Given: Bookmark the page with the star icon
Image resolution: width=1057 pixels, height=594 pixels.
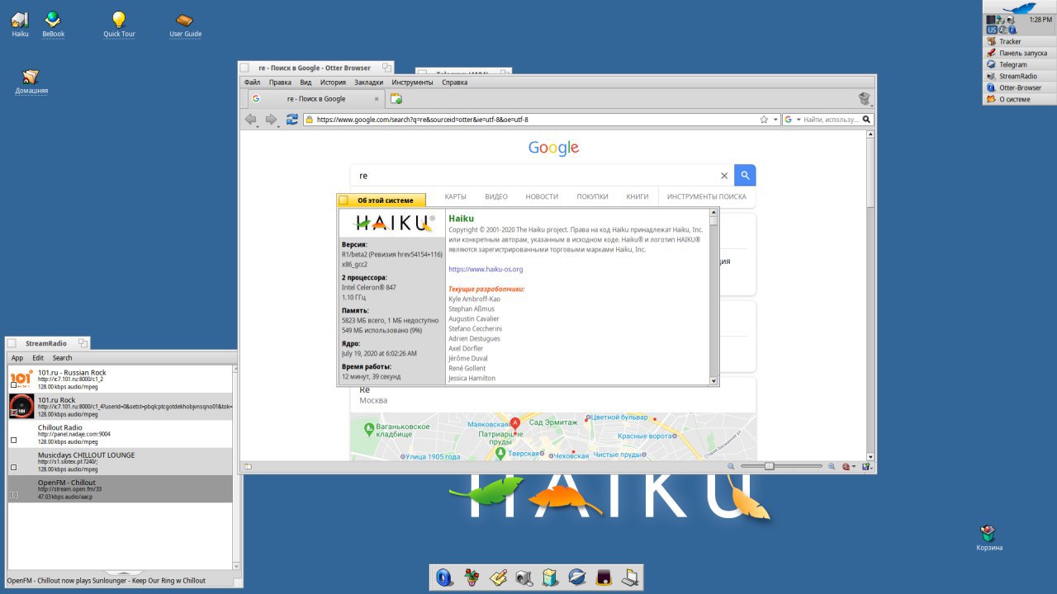Looking at the screenshot, I should [764, 120].
